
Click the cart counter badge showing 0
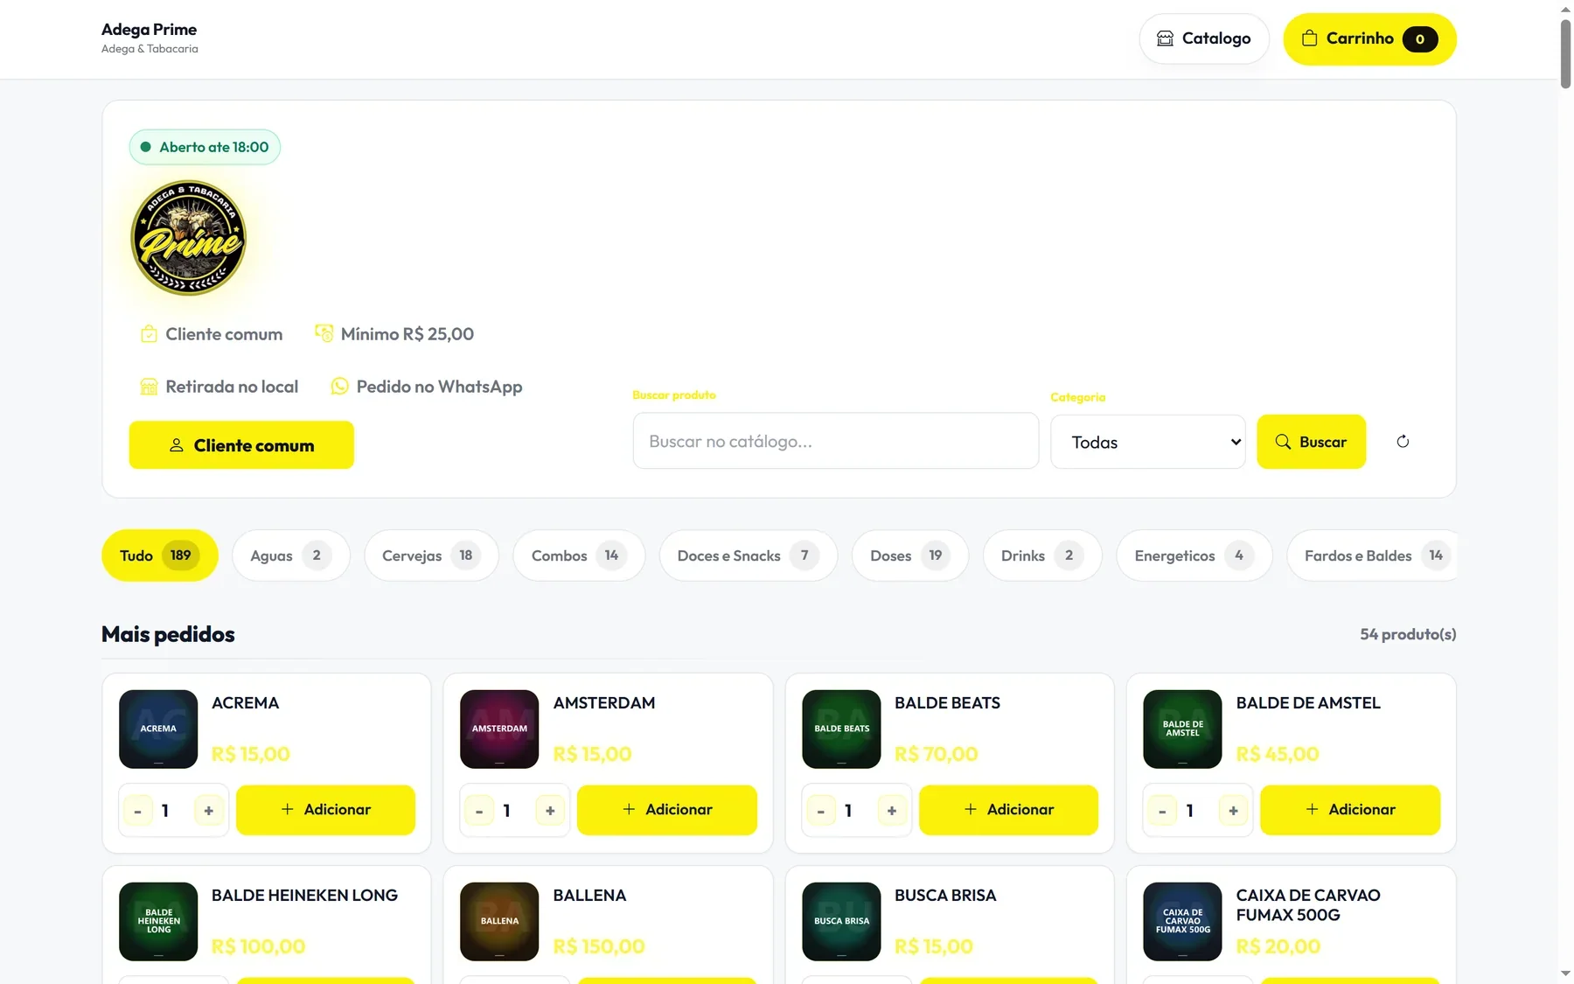click(x=1419, y=39)
